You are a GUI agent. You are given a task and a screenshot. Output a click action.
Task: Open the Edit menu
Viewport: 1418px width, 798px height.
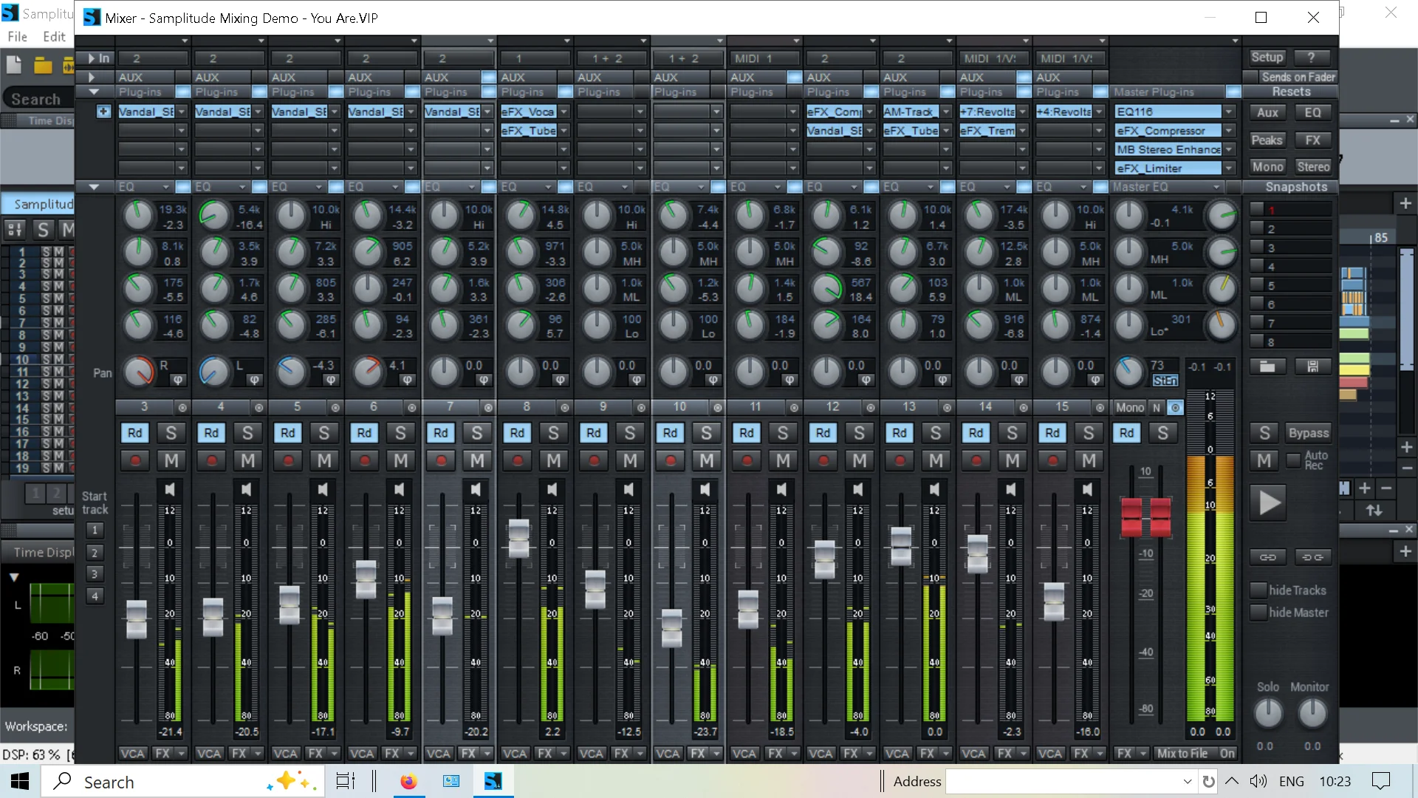click(54, 37)
